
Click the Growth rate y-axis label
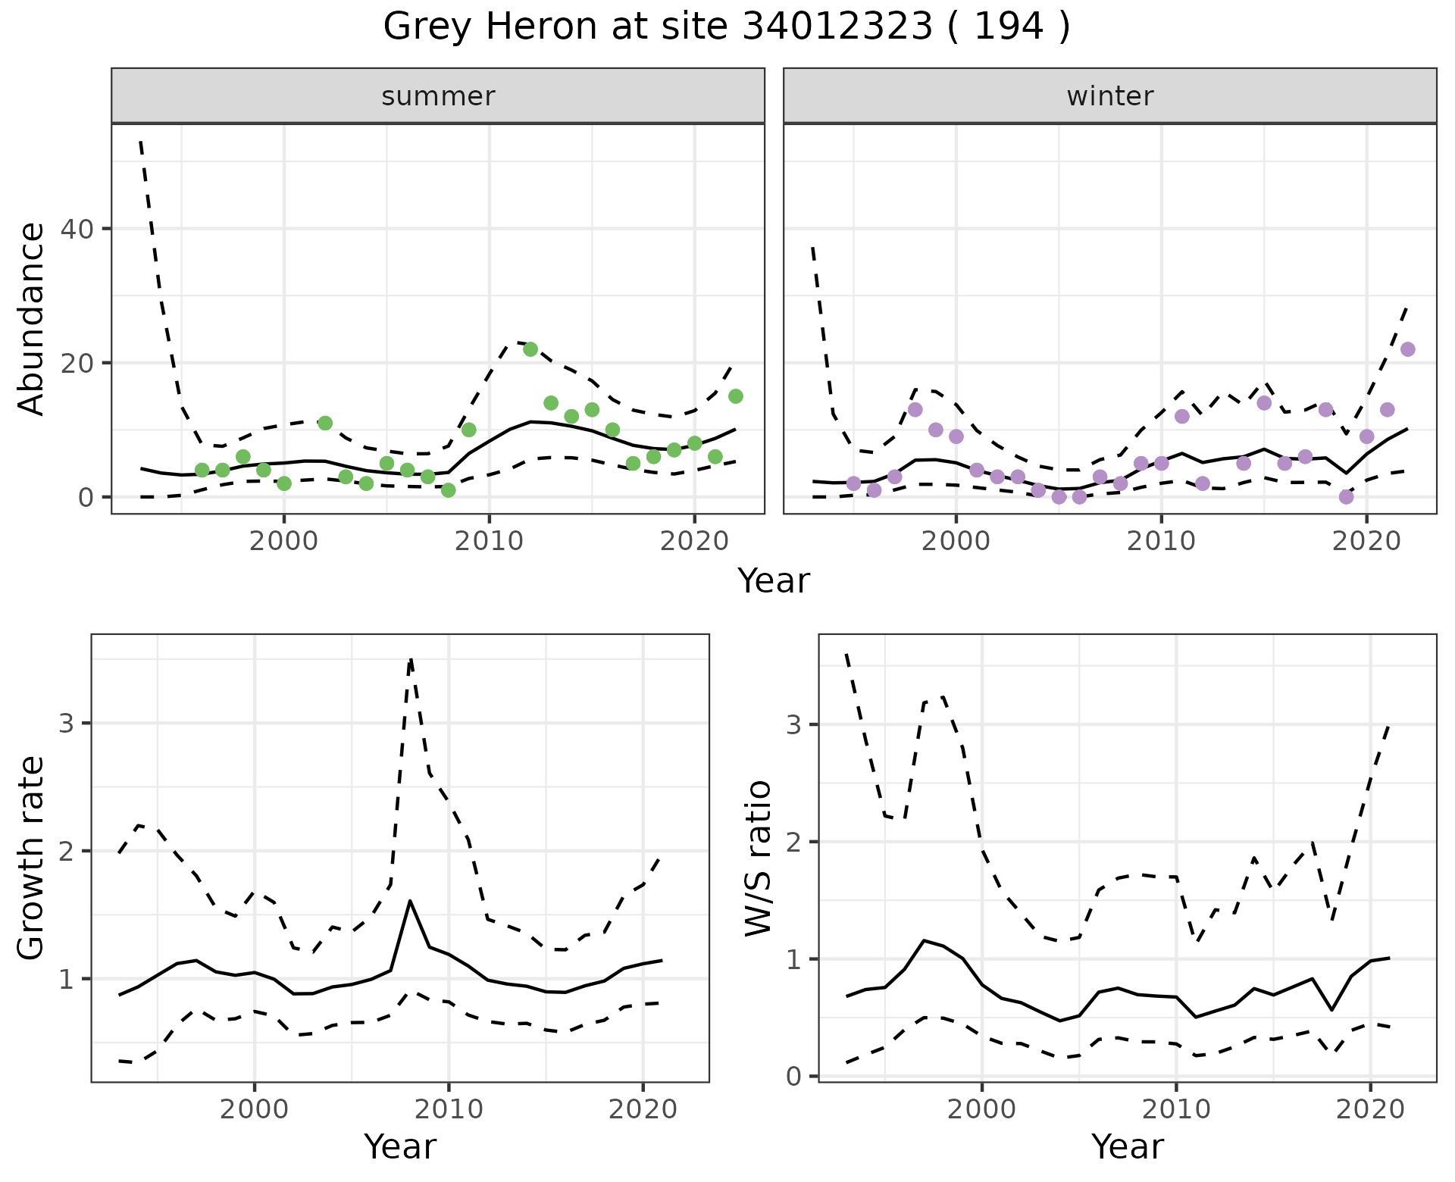coord(32,858)
